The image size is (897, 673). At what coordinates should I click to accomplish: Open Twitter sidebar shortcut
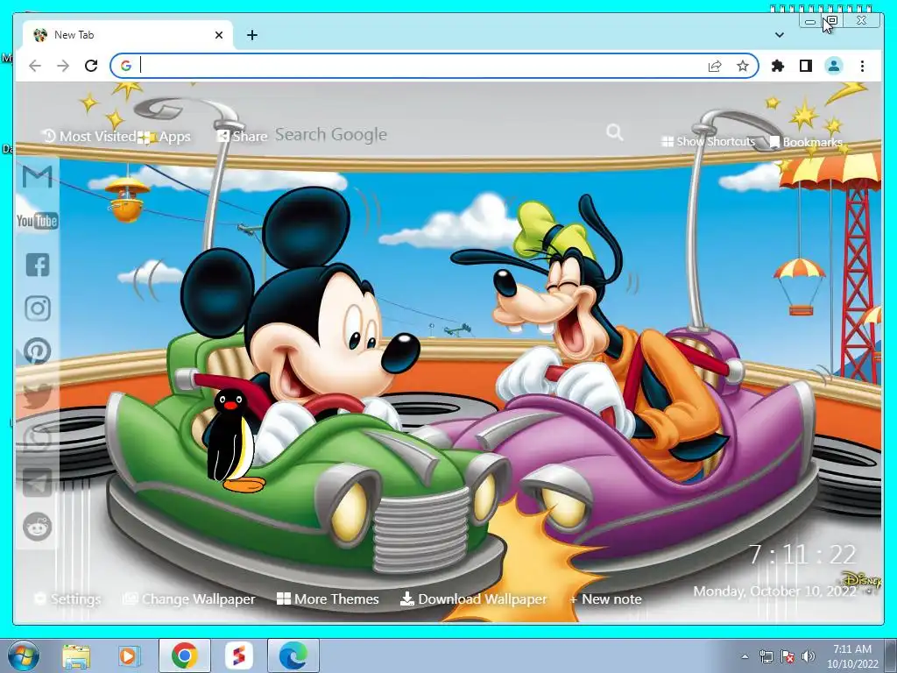38,395
